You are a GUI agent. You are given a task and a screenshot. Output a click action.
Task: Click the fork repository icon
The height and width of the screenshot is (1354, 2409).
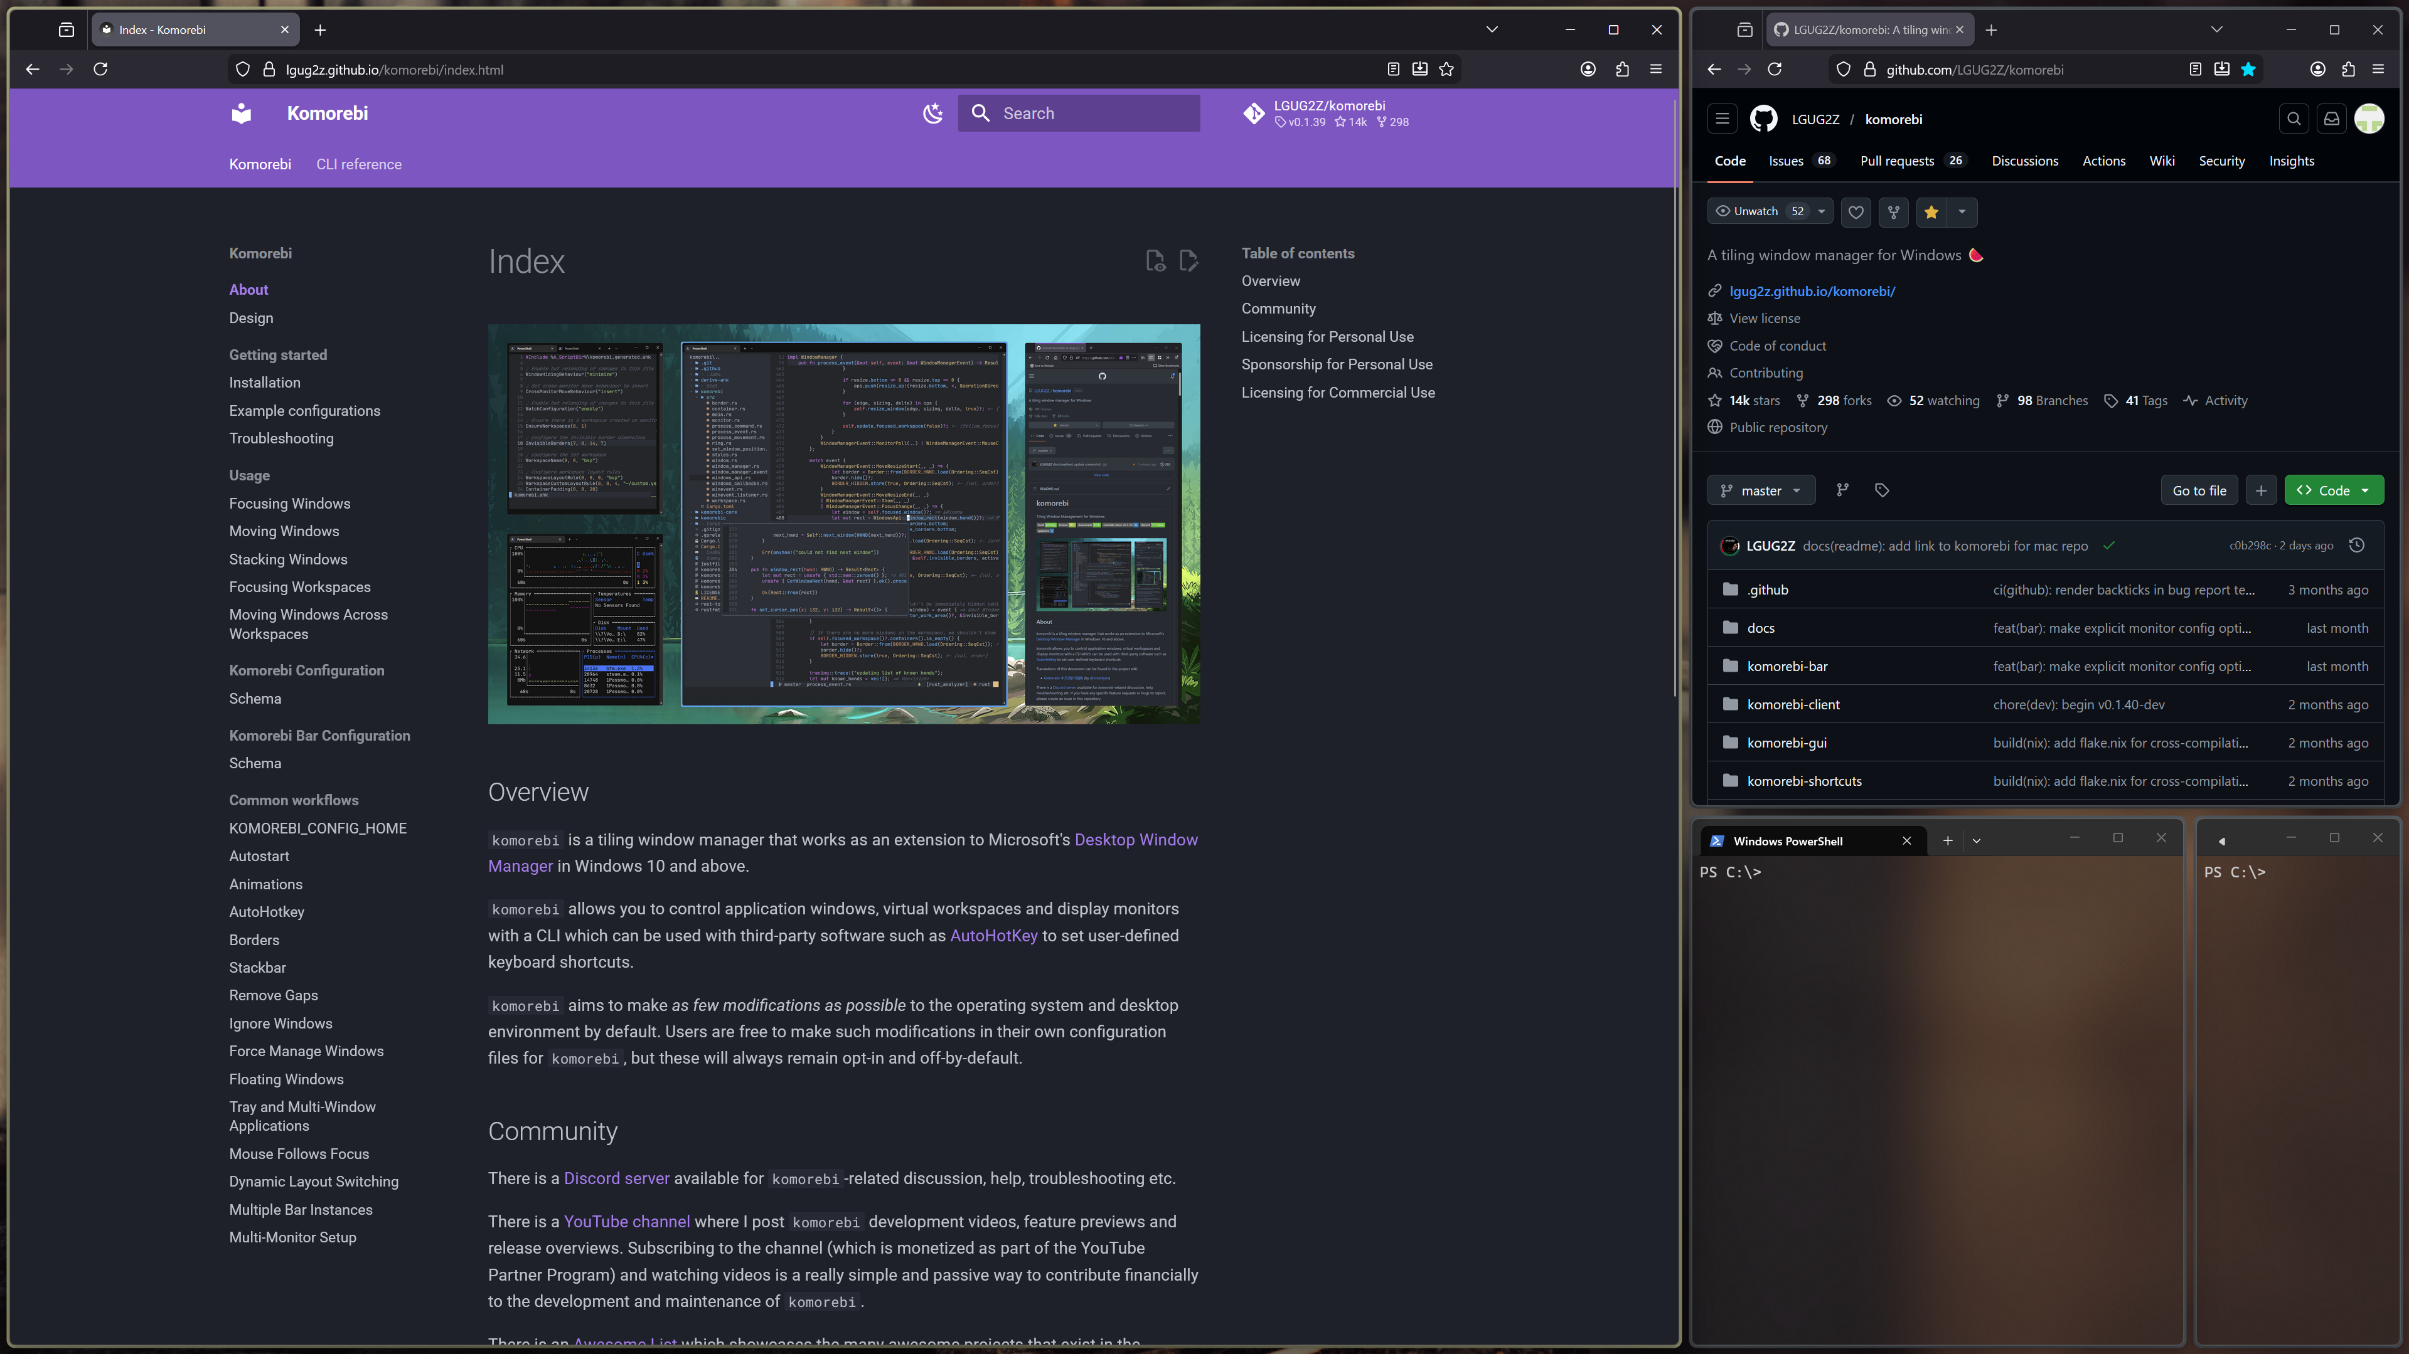pyautogui.click(x=1894, y=212)
